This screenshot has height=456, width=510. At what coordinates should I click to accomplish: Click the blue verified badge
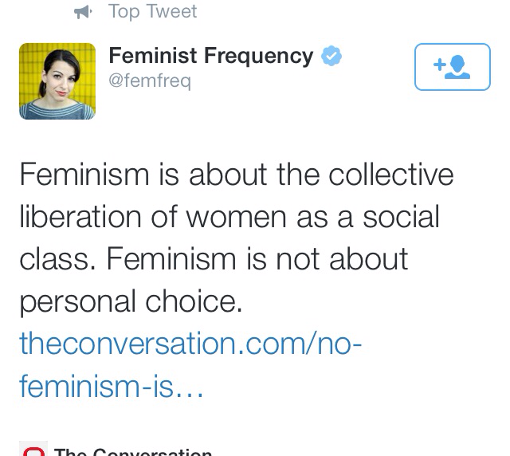click(331, 56)
